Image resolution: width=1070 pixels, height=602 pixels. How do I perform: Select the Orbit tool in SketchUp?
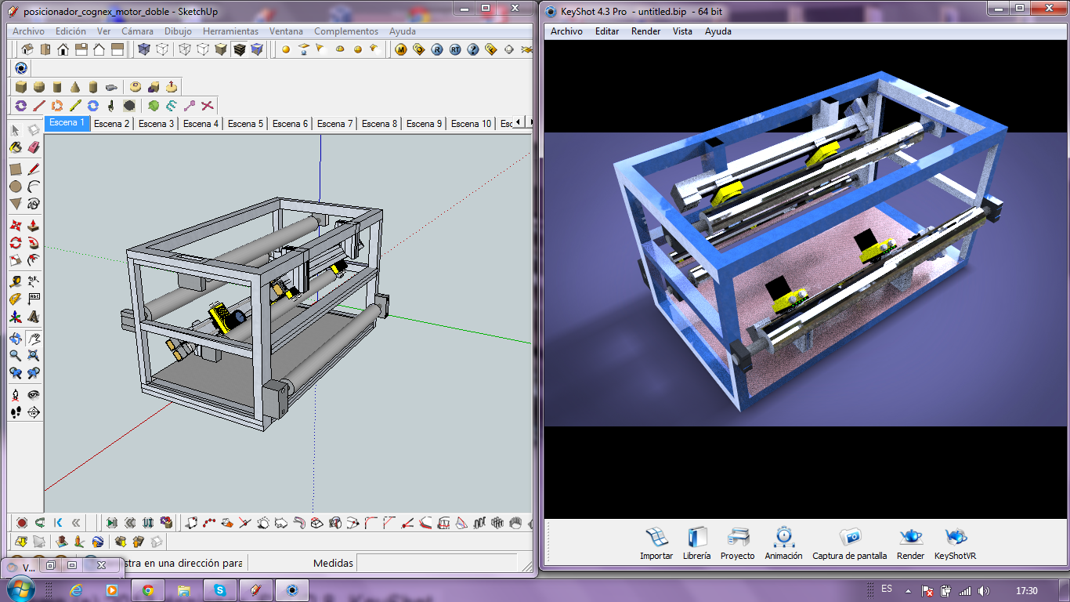tap(14, 339)
